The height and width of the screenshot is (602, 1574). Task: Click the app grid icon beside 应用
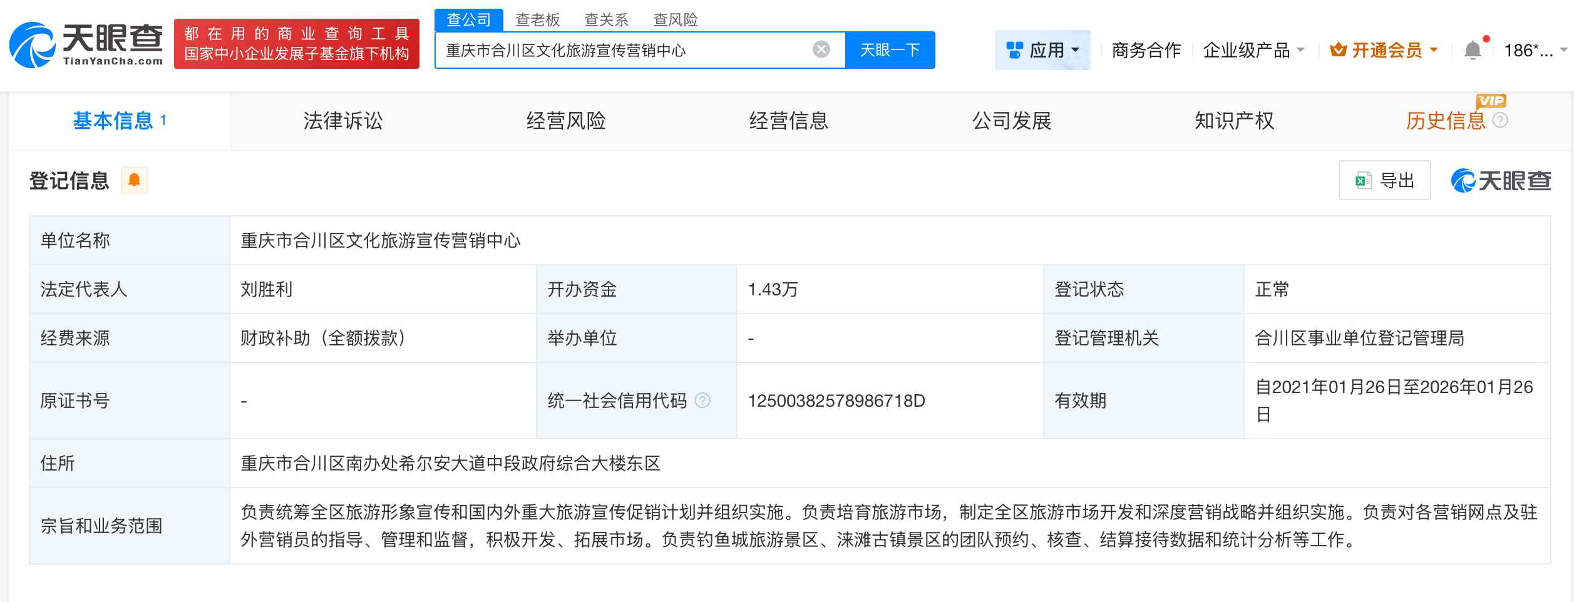coord(1014,49)
